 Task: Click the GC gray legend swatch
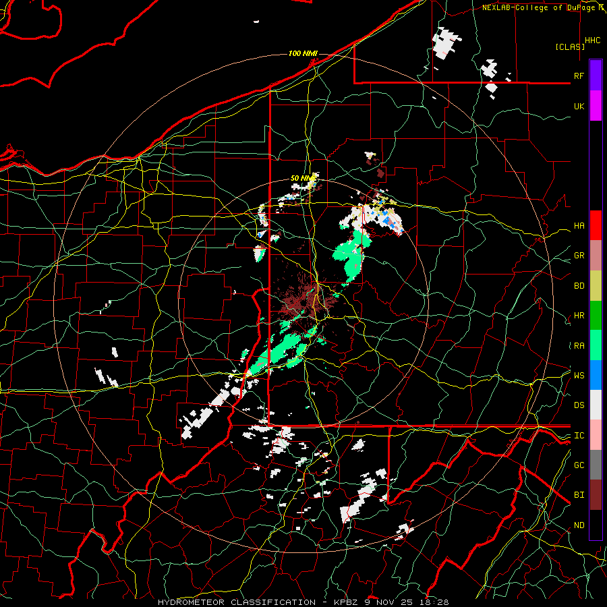pyautogui.click(x=596, y=465)
